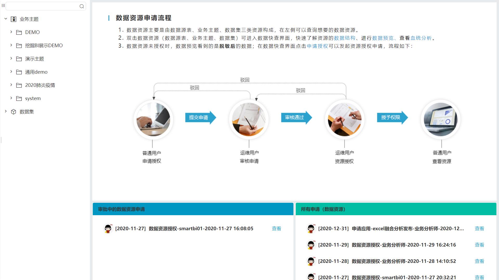The image size is (499, 280).
Task: Click the 挖掘BI展示DEMO folder icon
Action: pyautogui.click(x=19, y=46)
